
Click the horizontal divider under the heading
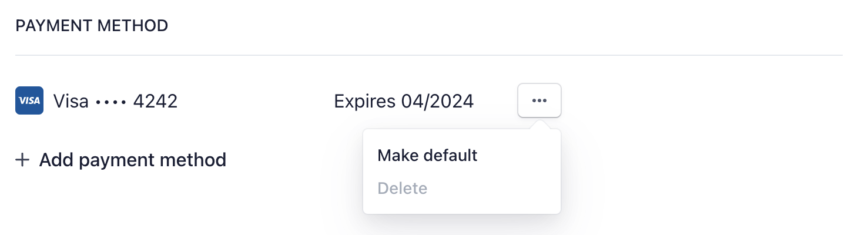coord(429,55)
